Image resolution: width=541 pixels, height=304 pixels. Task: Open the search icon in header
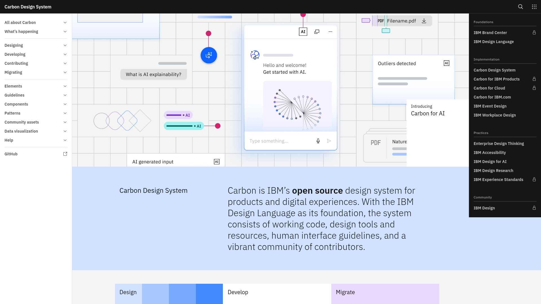pyautogui.click(x=520, y=7)
